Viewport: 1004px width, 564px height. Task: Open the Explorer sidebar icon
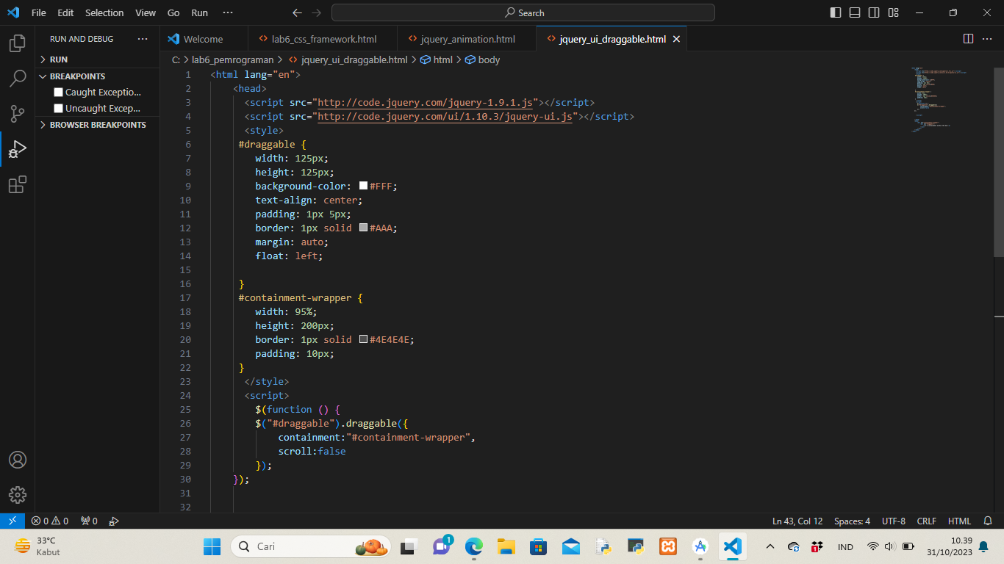coord(17,43)
